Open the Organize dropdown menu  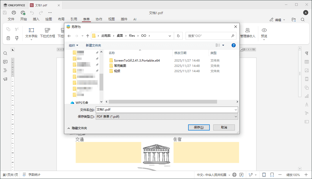pos(74,45)
